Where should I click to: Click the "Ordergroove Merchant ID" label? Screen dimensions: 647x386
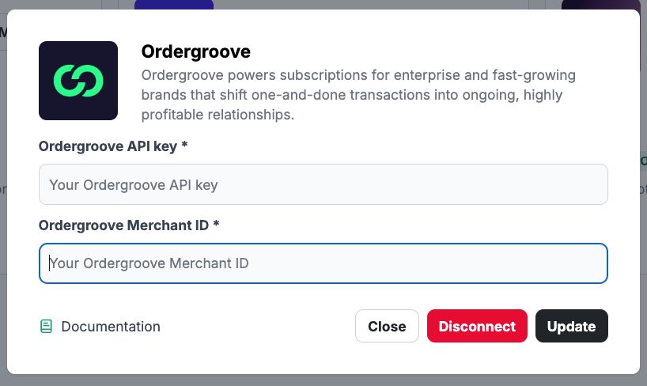tap(124, 225)
